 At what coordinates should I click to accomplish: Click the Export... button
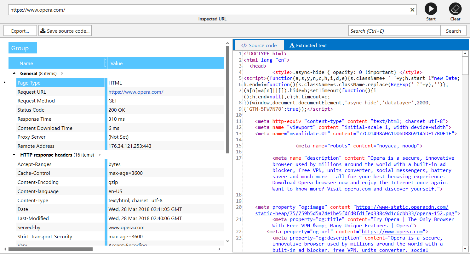click(20, 31)
